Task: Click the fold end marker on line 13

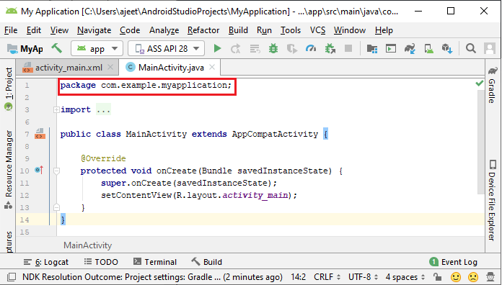Action: (56, 208)
